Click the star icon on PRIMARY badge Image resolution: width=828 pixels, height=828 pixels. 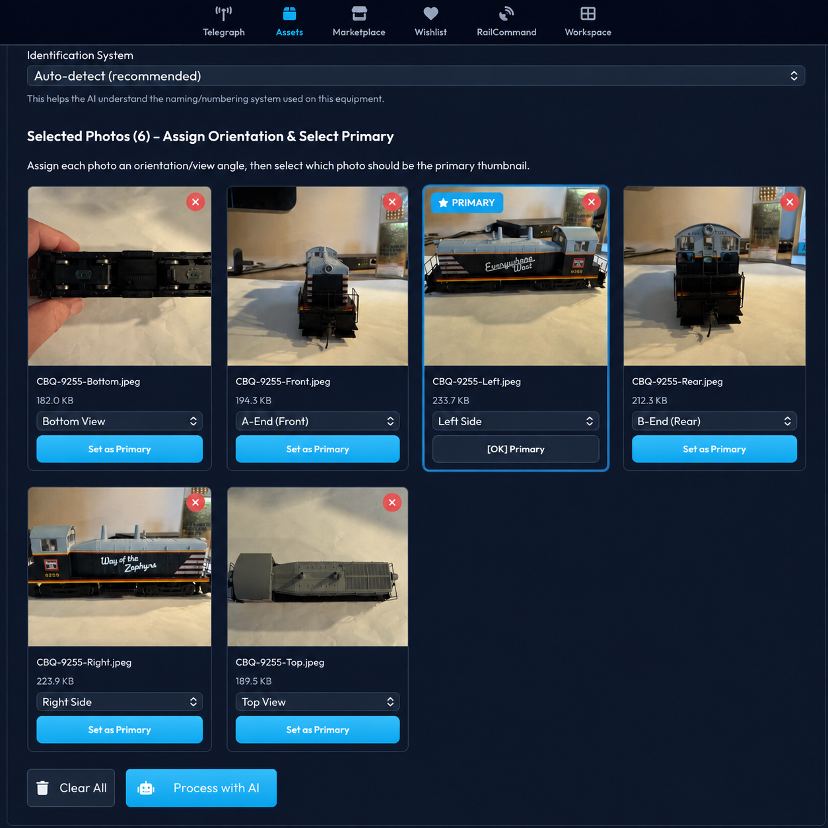tap(443, 203)
